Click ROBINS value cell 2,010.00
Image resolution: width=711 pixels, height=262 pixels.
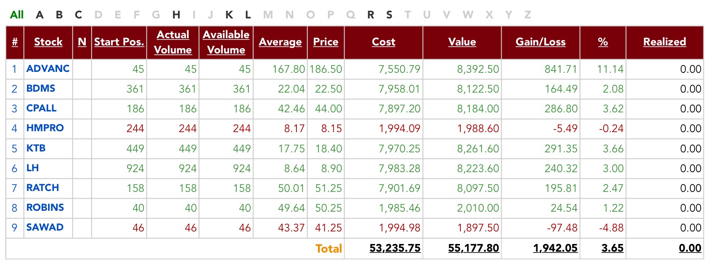(x=478, y=208)
